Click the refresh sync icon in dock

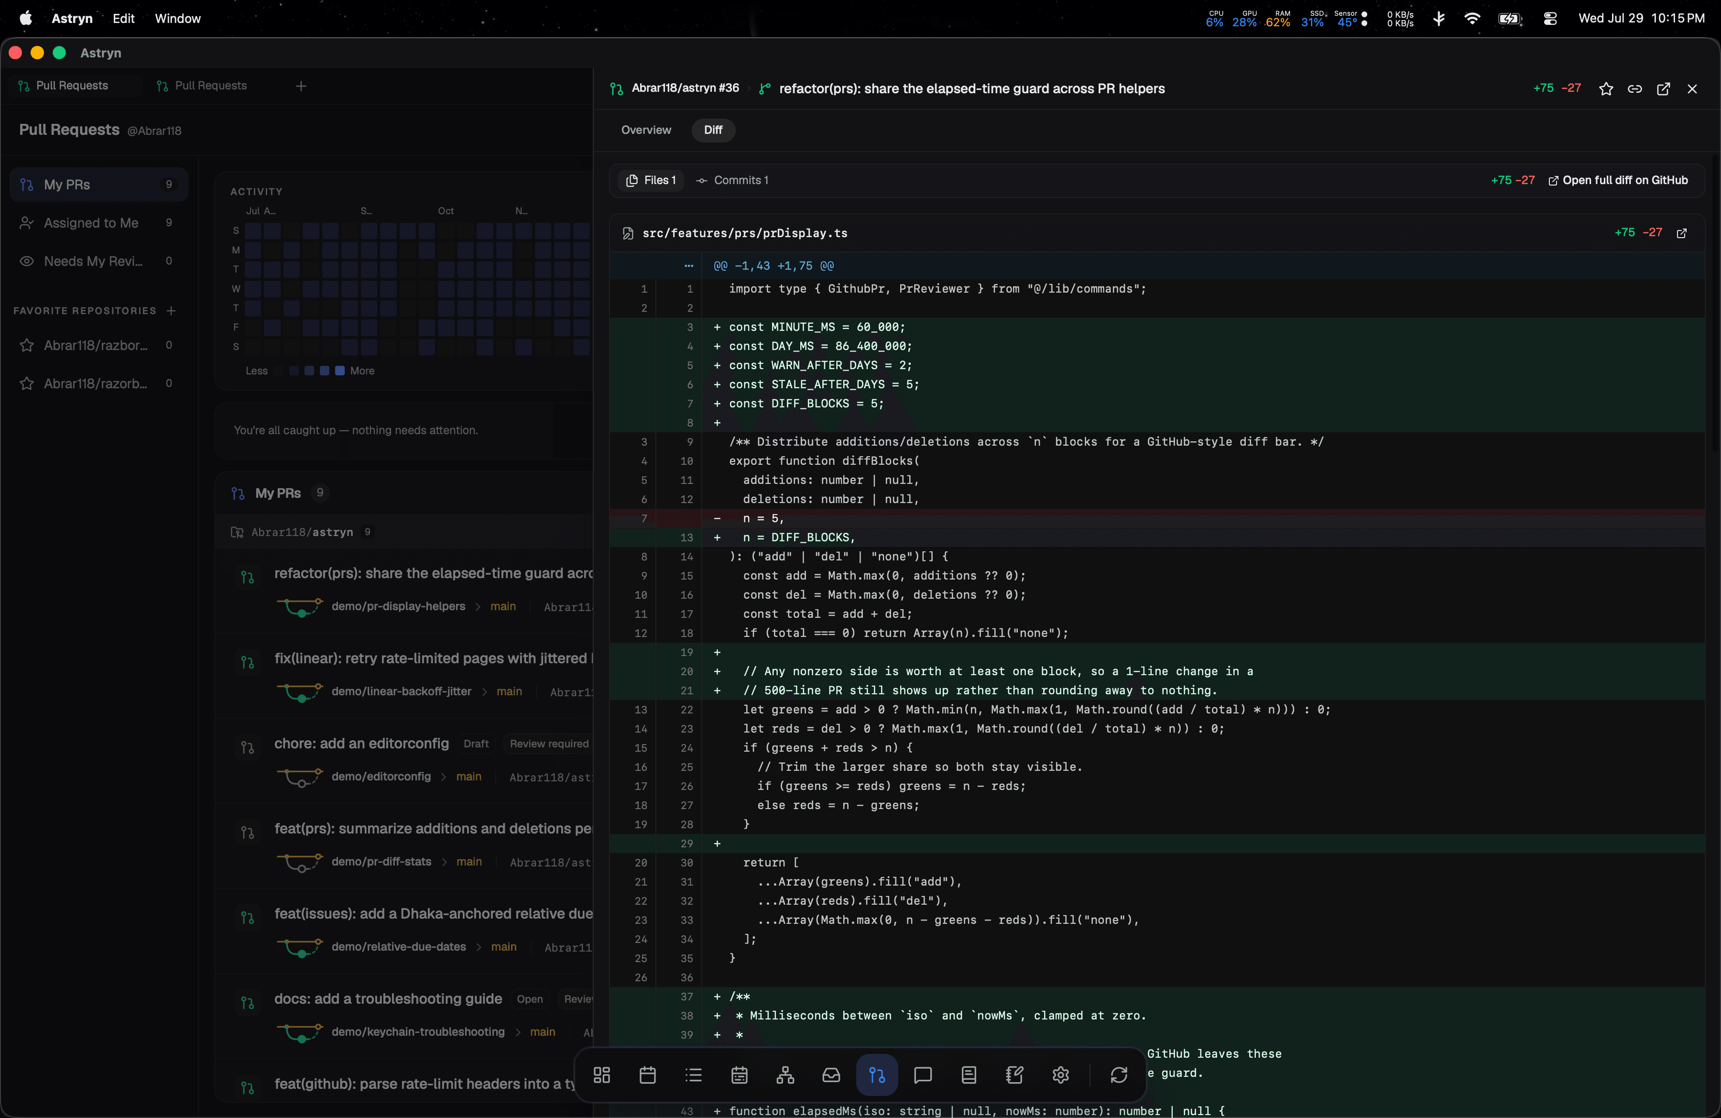pyautogui.click(x=1119, y=1075)
